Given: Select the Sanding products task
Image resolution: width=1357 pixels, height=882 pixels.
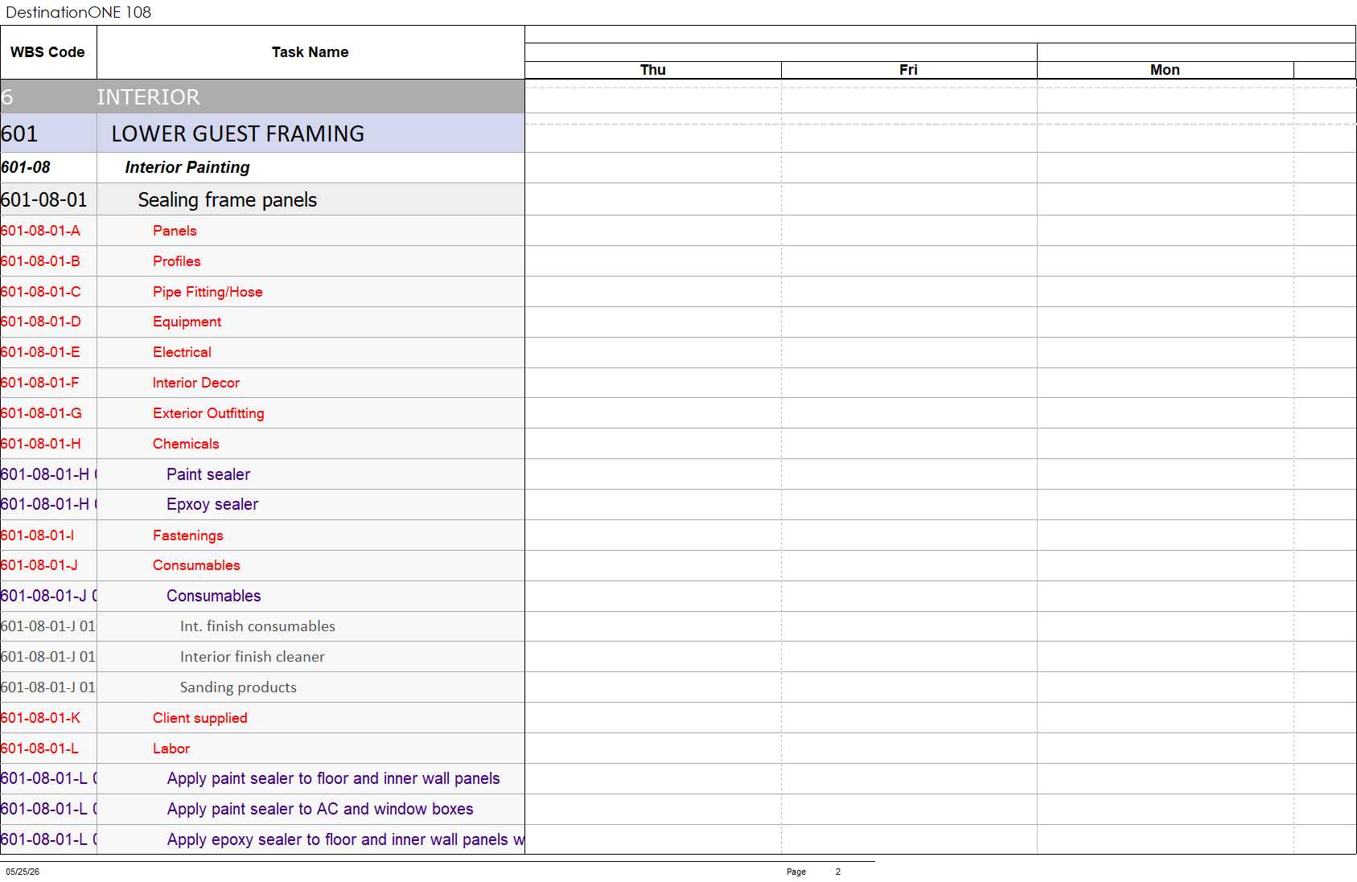Looking at the screenshot, I should [x=238, y=687].
